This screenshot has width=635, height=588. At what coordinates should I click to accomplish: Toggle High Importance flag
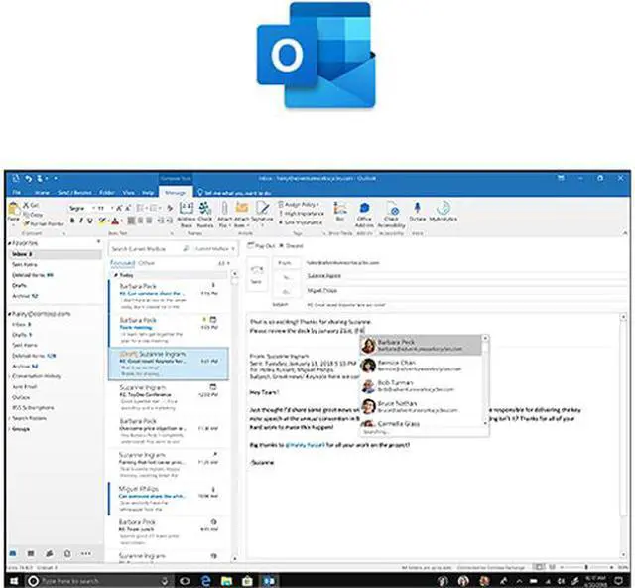304,213
